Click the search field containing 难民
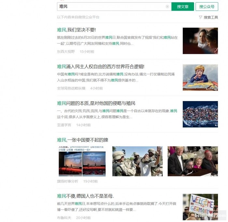228x222 pixels. click(x=111, y=7)
